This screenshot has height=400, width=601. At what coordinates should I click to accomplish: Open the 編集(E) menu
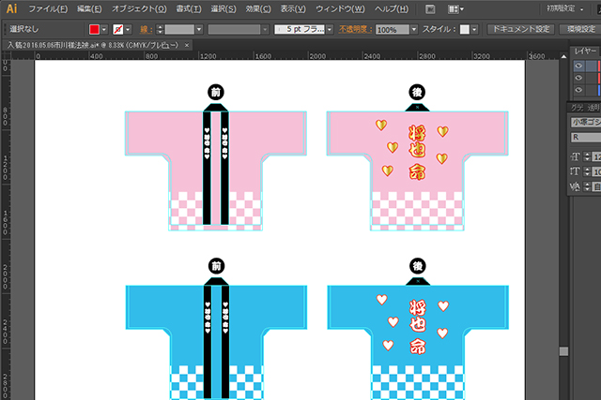coord(89,8)
